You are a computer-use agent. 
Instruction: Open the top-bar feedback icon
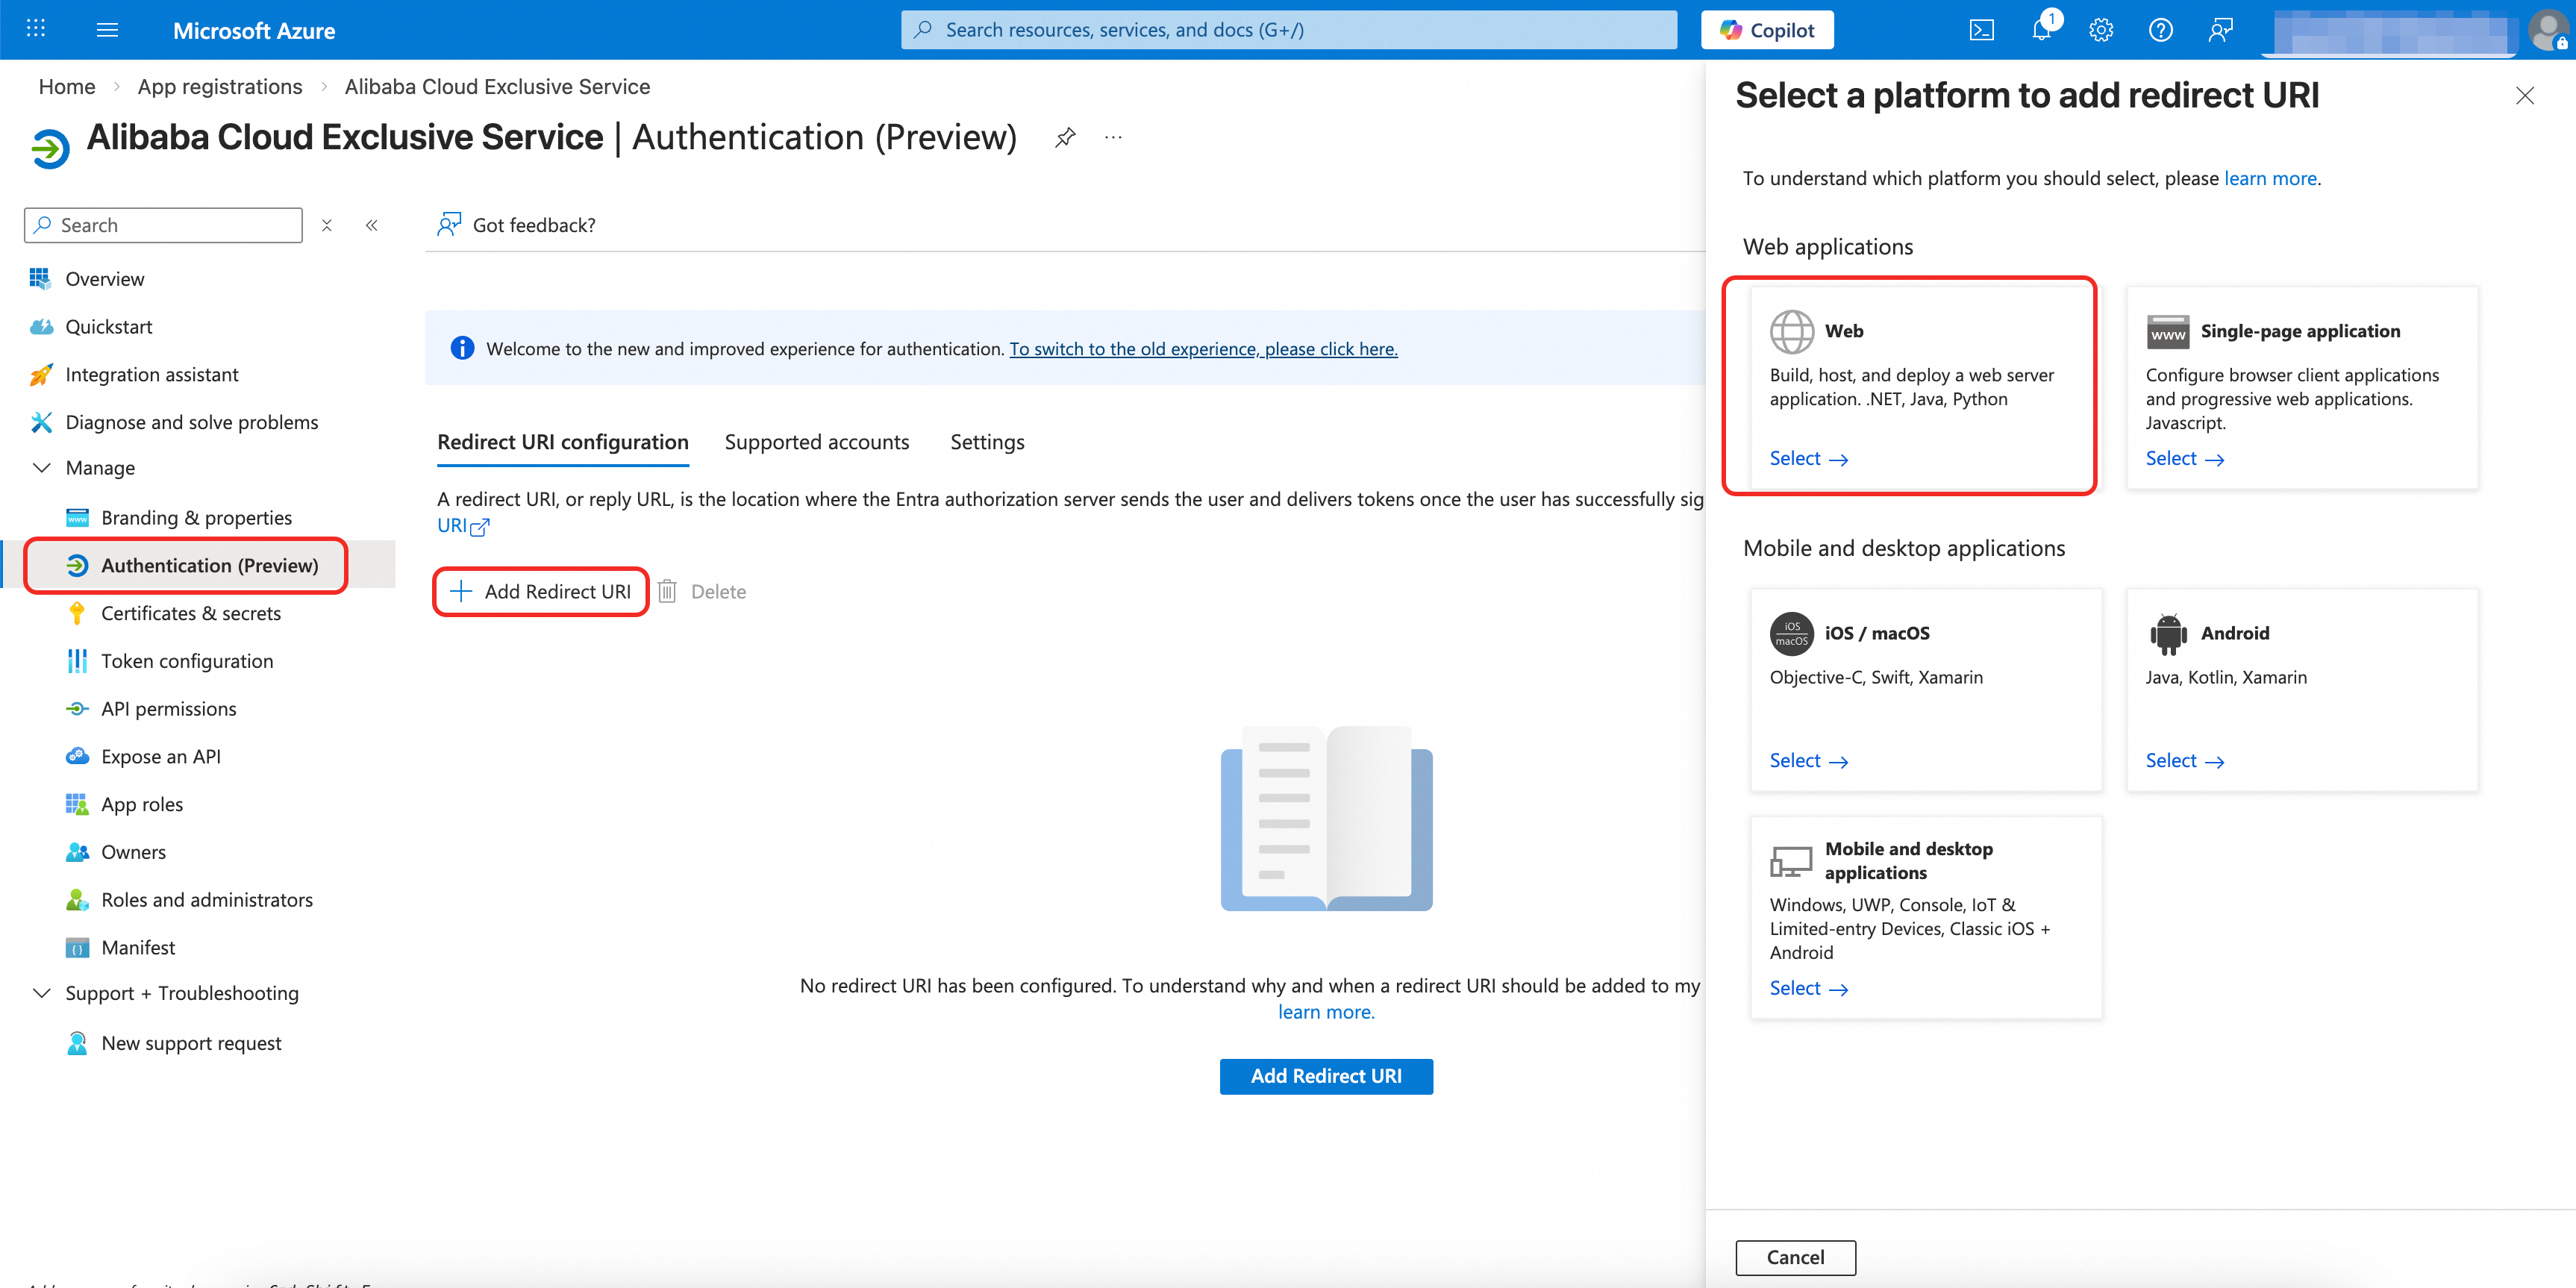click(x=2220, y=30)
